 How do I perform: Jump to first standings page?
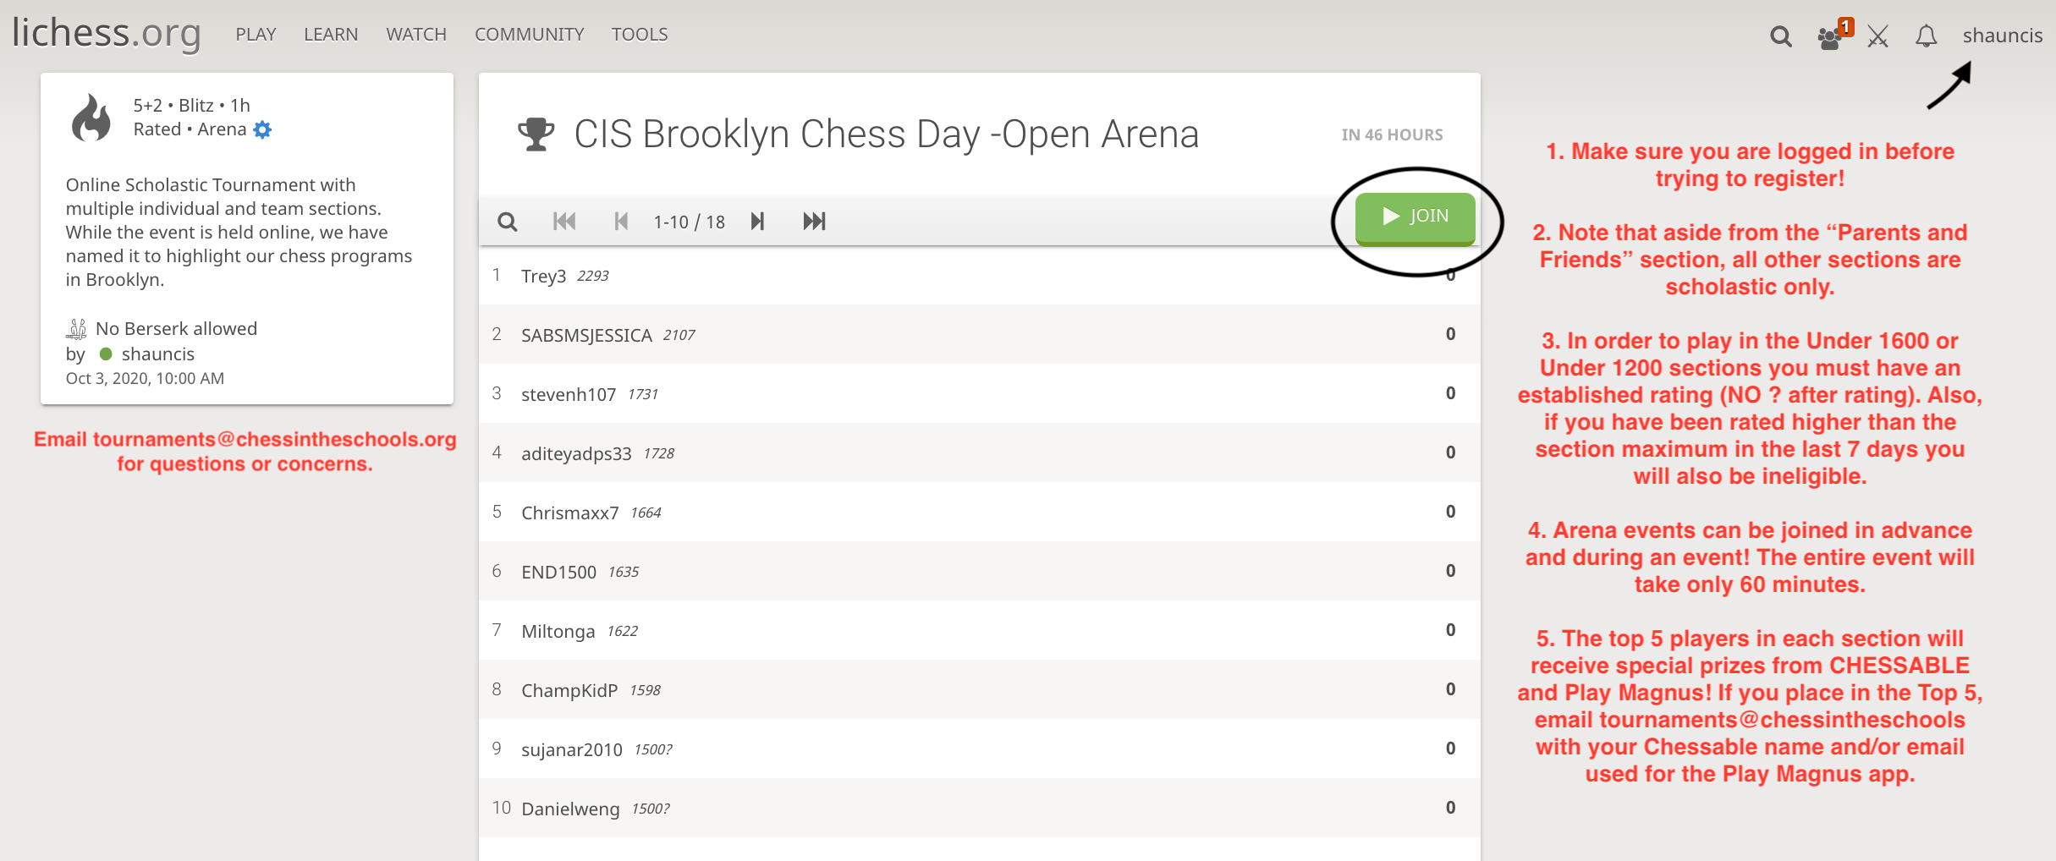coord(564,222)
